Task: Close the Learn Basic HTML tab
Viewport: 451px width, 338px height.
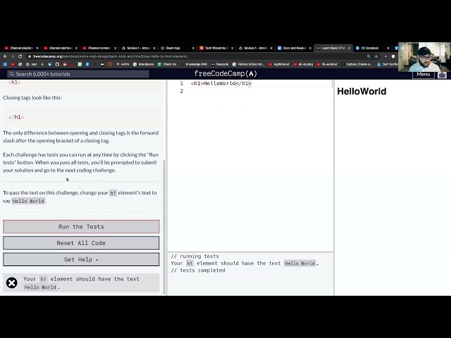Action: pyautogui.click(x=350, y=49)
